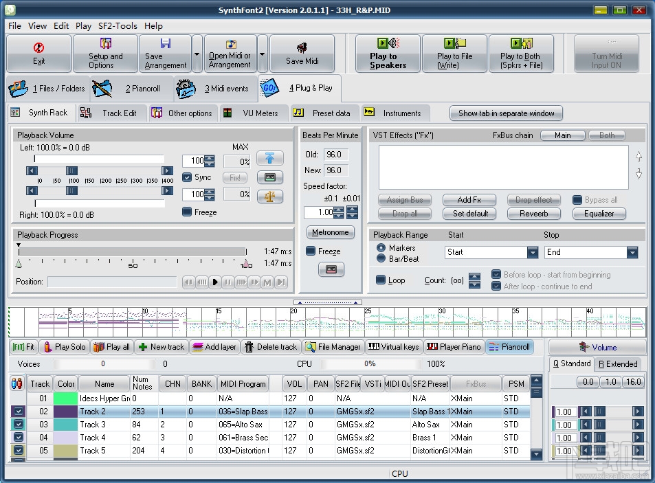Screen dimensions: 655x483
Task: Click the Track 2 purple color swatch
Action: pyautogui.click(x=66, y=412)
